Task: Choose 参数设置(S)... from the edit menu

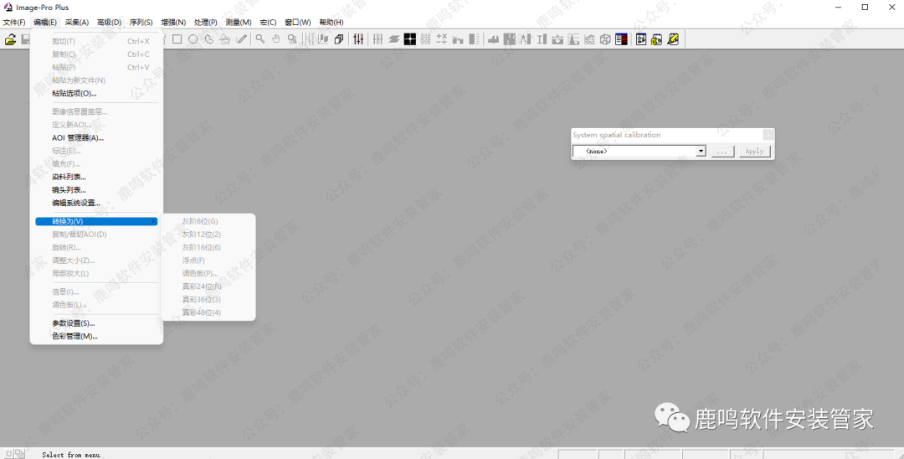Action: click(74, 323)
